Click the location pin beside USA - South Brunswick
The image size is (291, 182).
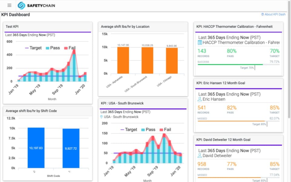click(x=101, y=117)
